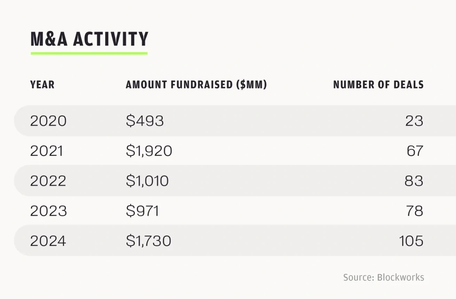Screen dimensions: 456x299
Task: Select the YEAR column header
Action: point(42,85)
